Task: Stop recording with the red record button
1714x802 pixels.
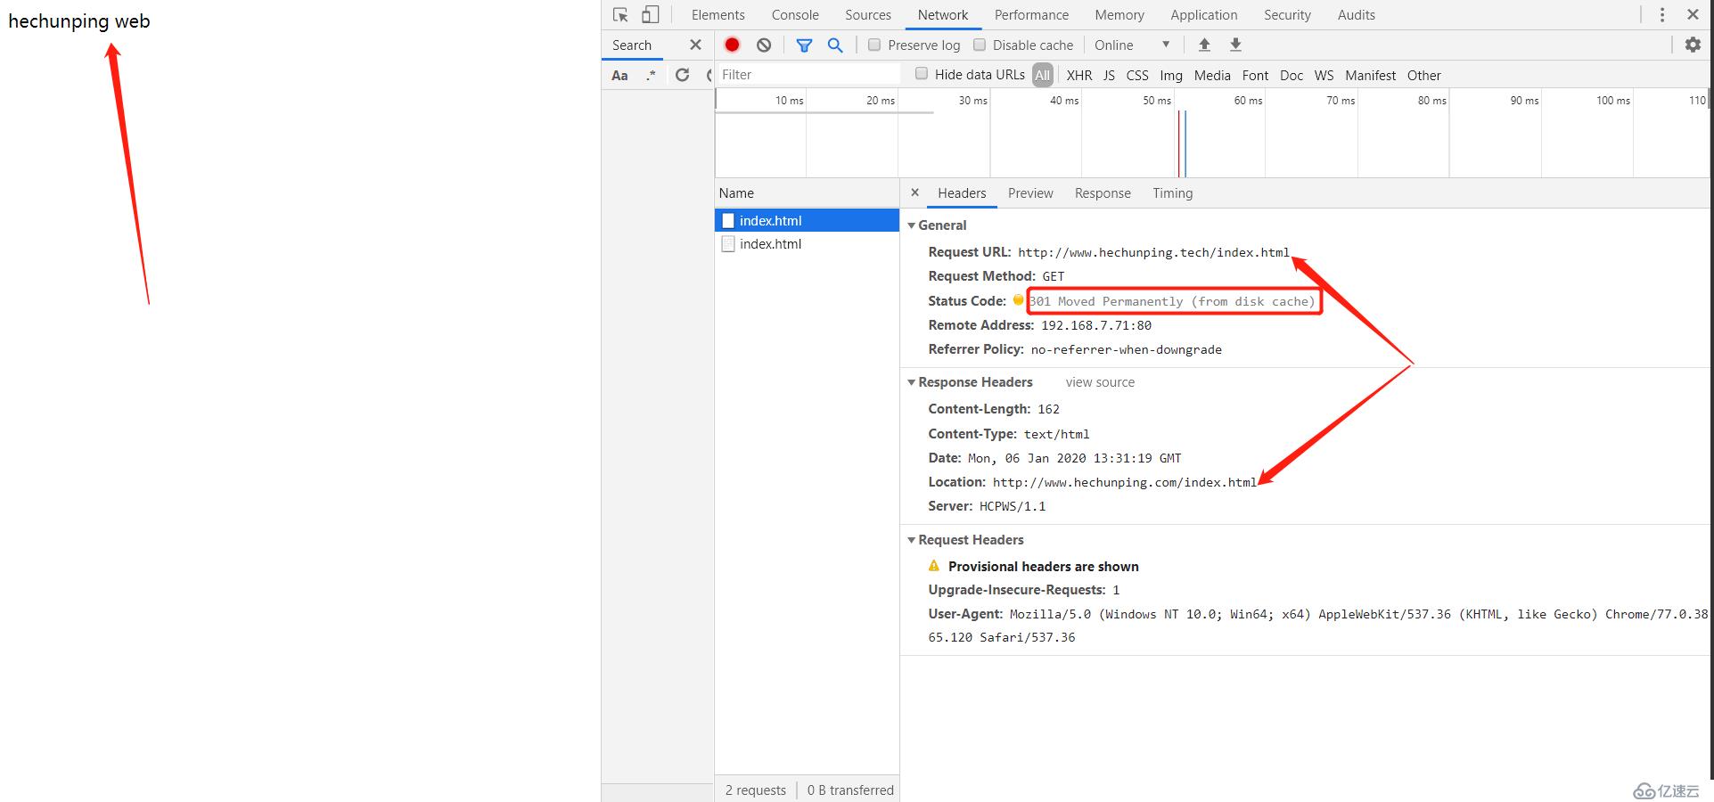Action: [732, 45]
